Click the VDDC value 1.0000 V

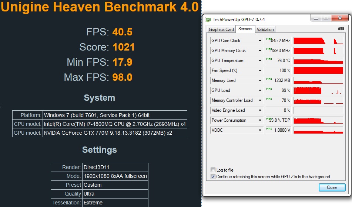278,130
